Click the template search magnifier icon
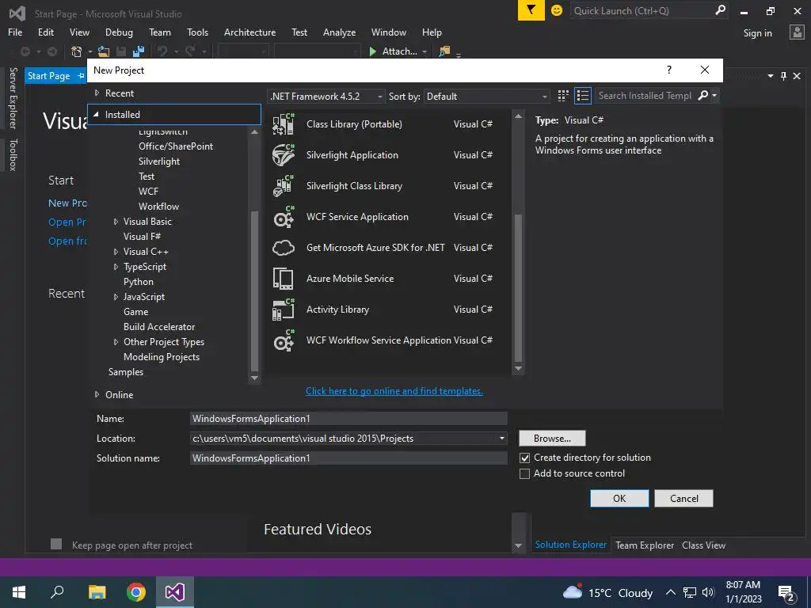This screenshot has height=608, width=811. [703, 96]
